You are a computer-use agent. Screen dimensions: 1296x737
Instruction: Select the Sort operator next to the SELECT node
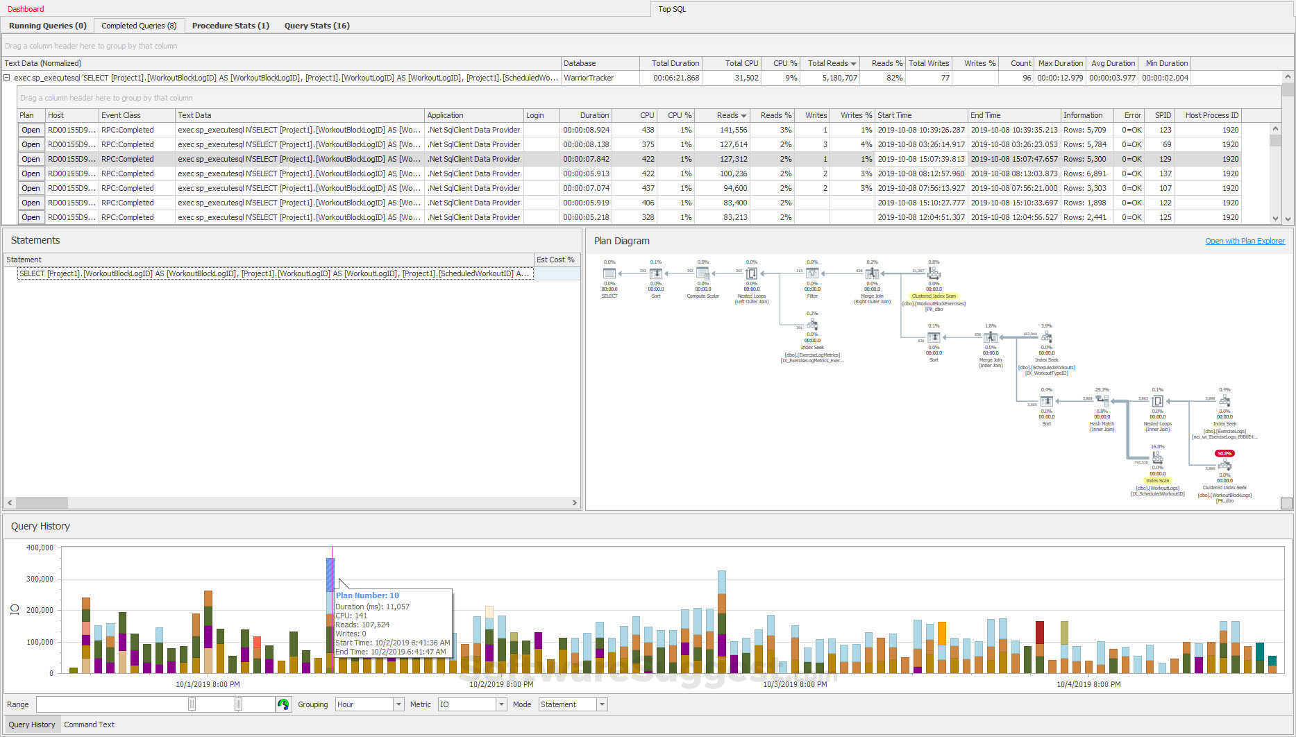pyautogui.click(x=656, y=273)
